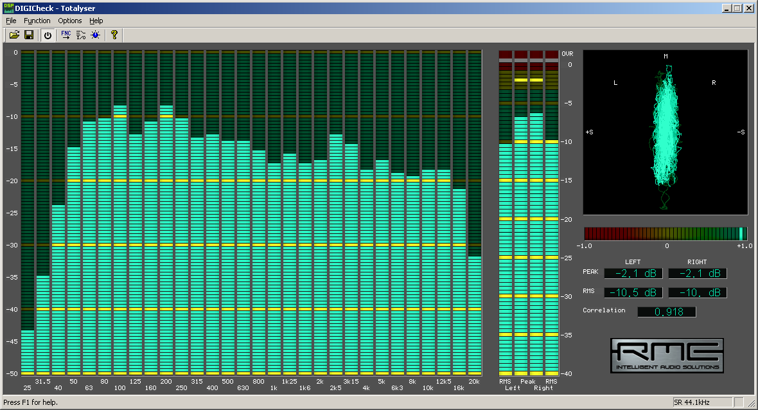Viewport: 758px width, 410px height.
Task: Click the window resize grip icon
Action: pos(751,403)
